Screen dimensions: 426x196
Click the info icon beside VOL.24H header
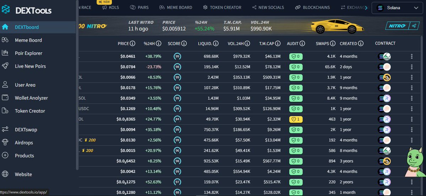(247, 44)
